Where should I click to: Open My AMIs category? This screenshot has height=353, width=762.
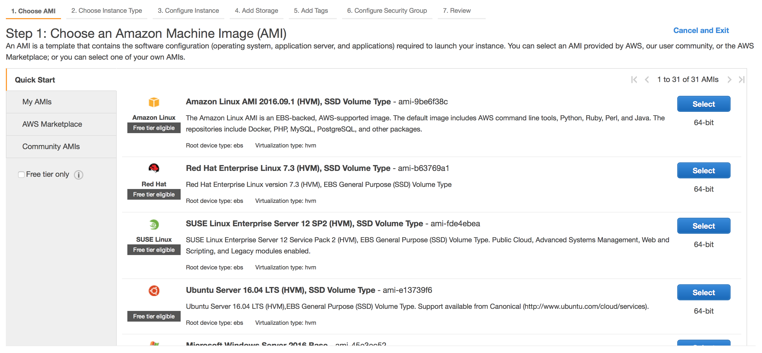click(x=61, y=102)
